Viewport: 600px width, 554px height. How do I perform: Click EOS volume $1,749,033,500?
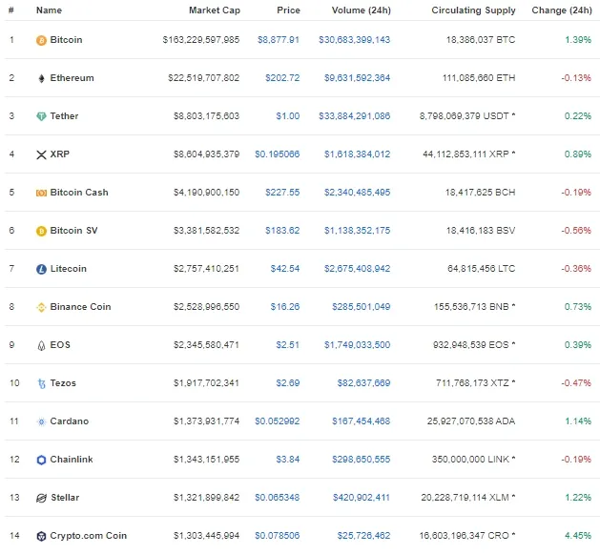click(357, 345)
